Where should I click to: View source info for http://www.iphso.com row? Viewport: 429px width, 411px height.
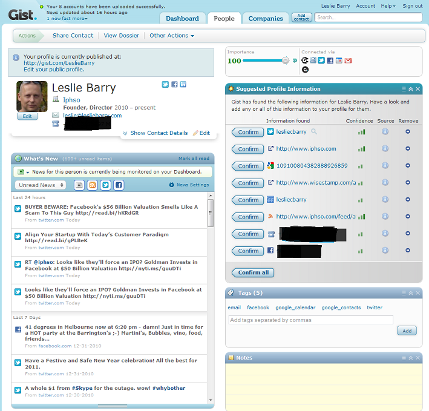385,148
